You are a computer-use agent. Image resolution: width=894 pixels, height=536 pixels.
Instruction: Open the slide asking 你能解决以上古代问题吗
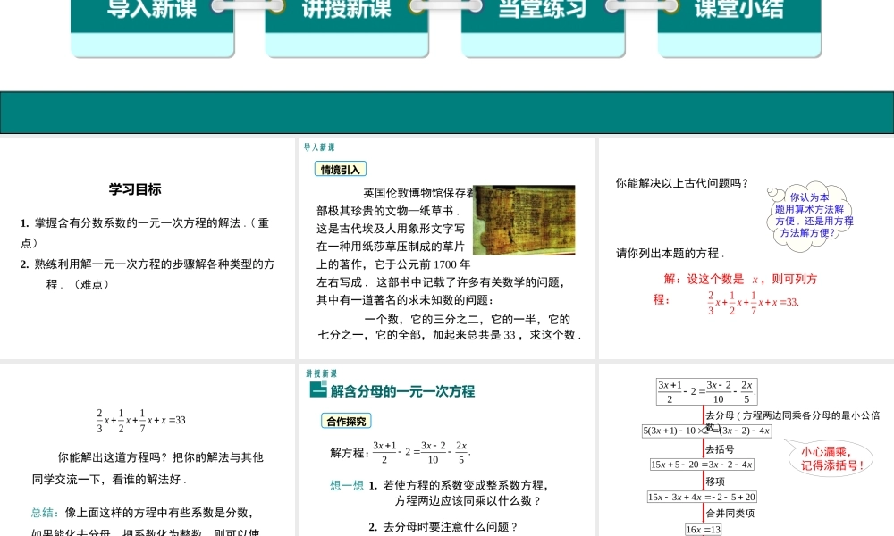click(x=746, y=248)
